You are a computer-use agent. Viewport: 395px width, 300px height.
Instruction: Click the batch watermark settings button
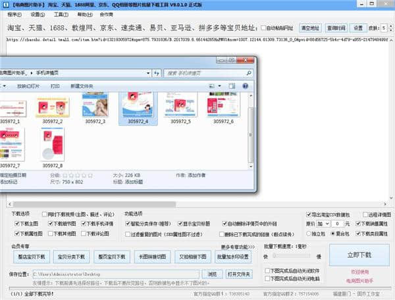click(233, 257)
